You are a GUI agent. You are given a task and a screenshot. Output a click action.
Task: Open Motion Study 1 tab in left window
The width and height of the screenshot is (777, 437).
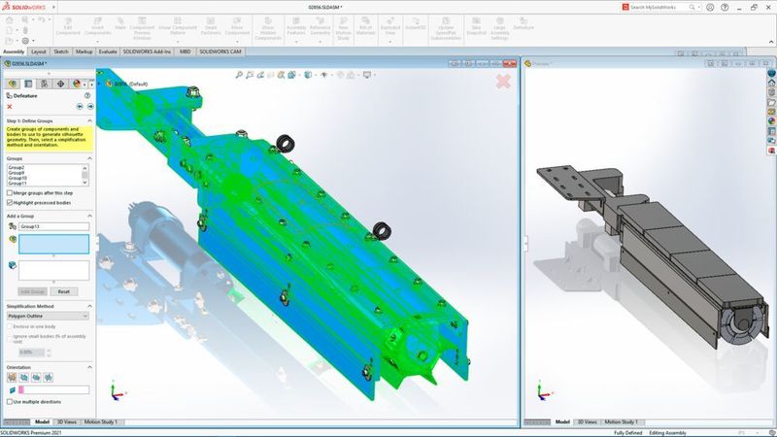tap(101, 422)
